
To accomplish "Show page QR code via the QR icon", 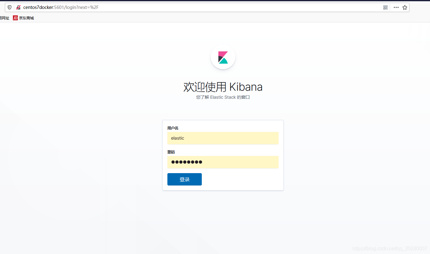I will coord(385,7).
